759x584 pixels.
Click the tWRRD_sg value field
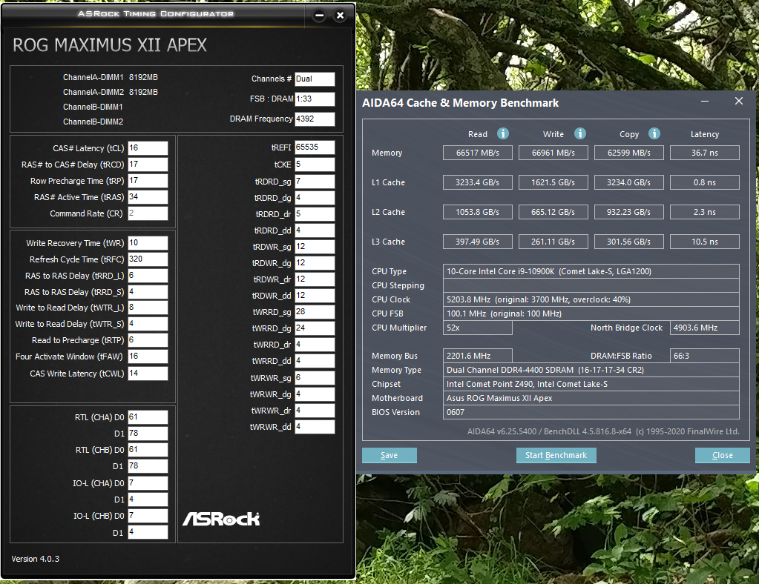(x=315, y=312)
